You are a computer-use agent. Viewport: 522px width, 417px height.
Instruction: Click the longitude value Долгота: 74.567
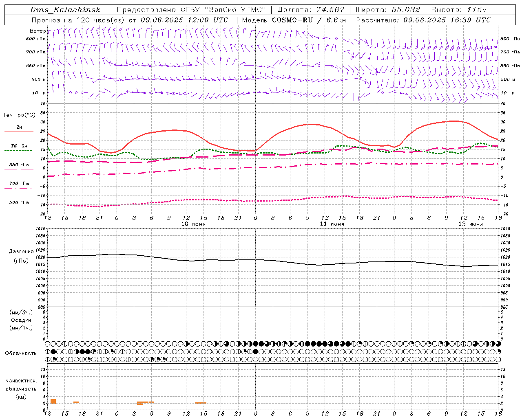point(311,10)
